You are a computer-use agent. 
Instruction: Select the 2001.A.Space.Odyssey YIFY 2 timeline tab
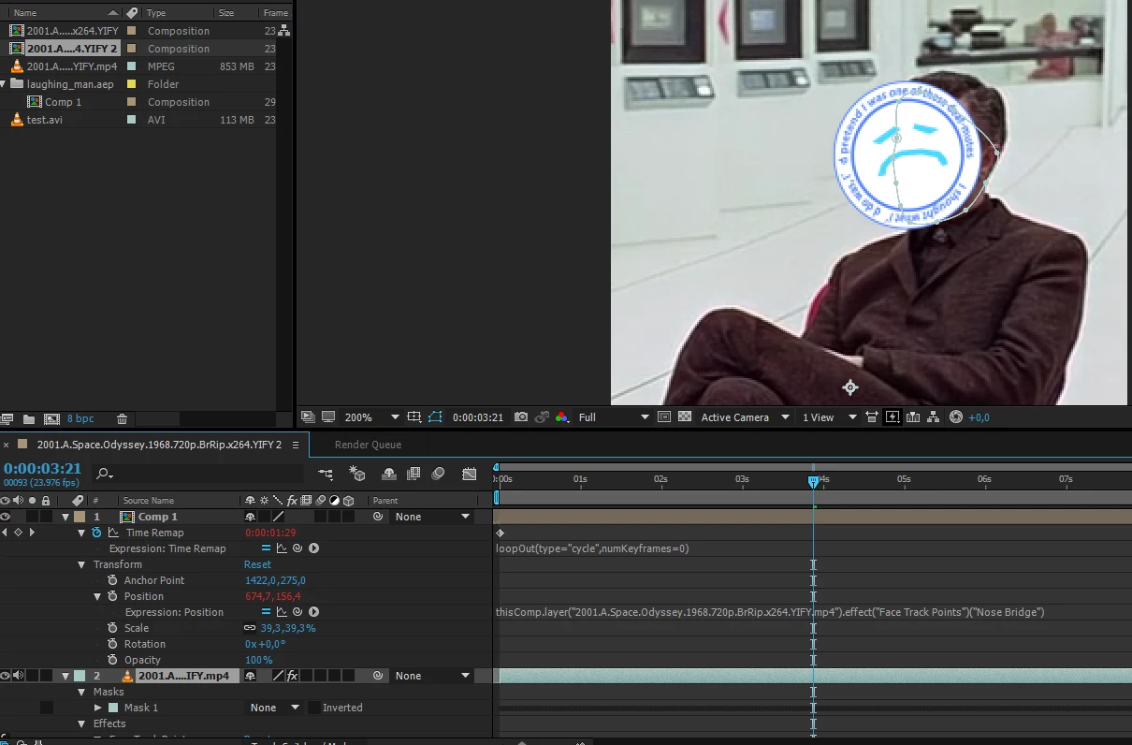pos(159,445)
